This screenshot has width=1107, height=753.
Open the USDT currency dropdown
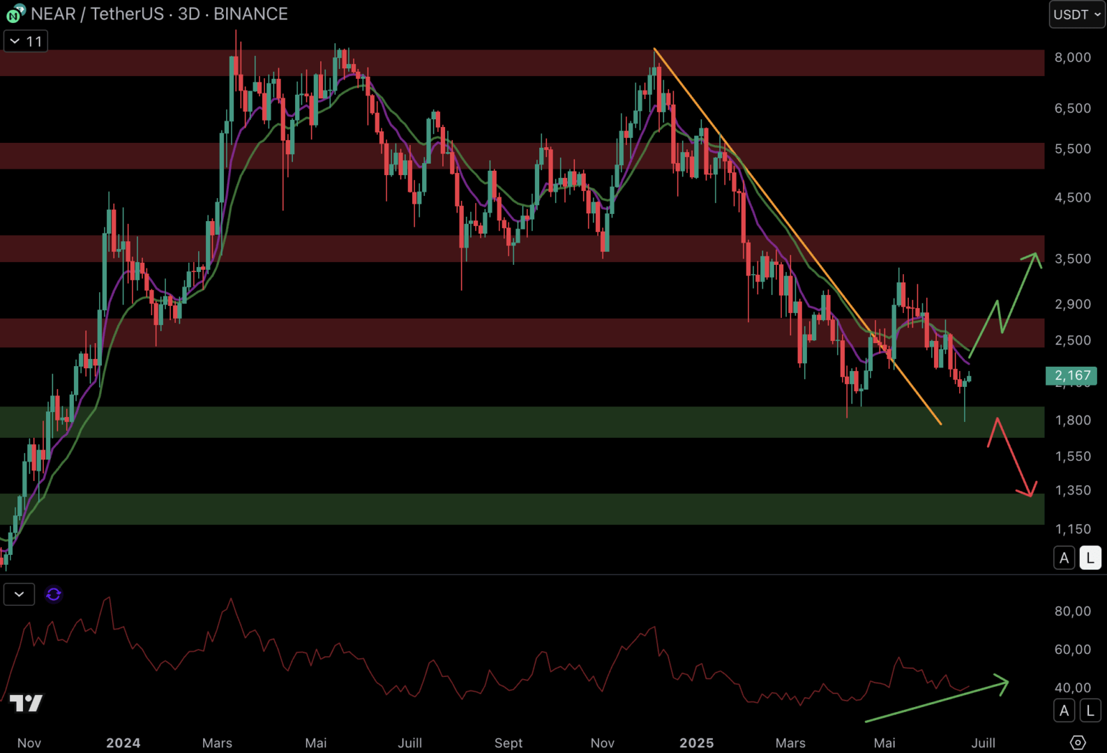click(x=1077, y=14)
